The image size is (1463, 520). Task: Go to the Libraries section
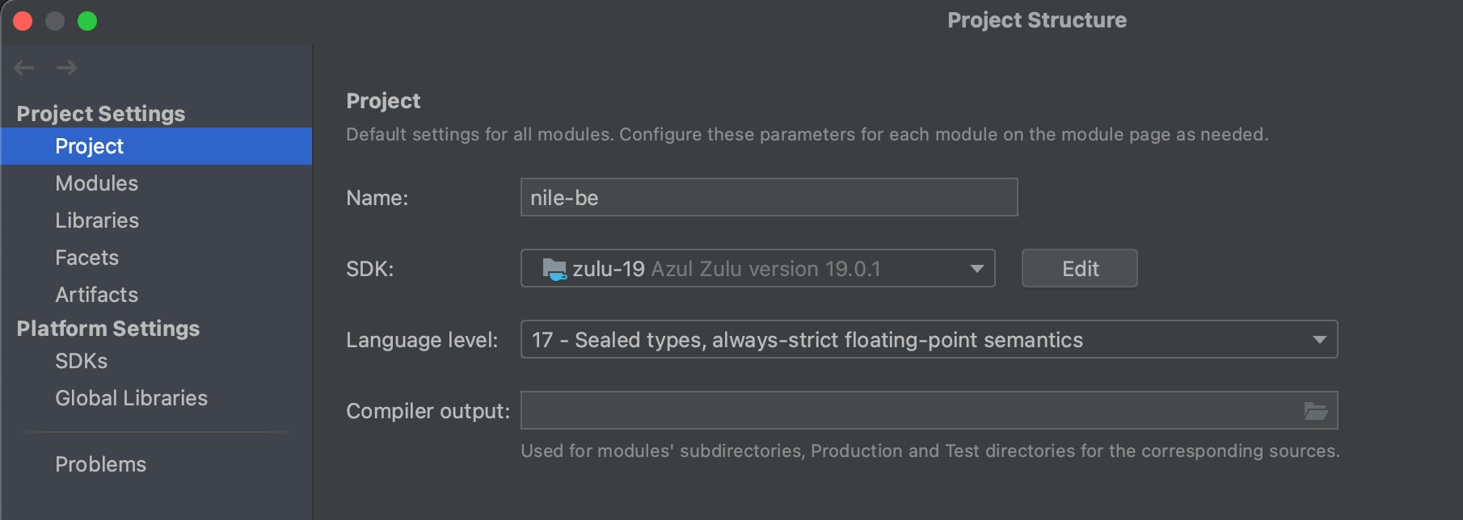click(x=97, y=220)
